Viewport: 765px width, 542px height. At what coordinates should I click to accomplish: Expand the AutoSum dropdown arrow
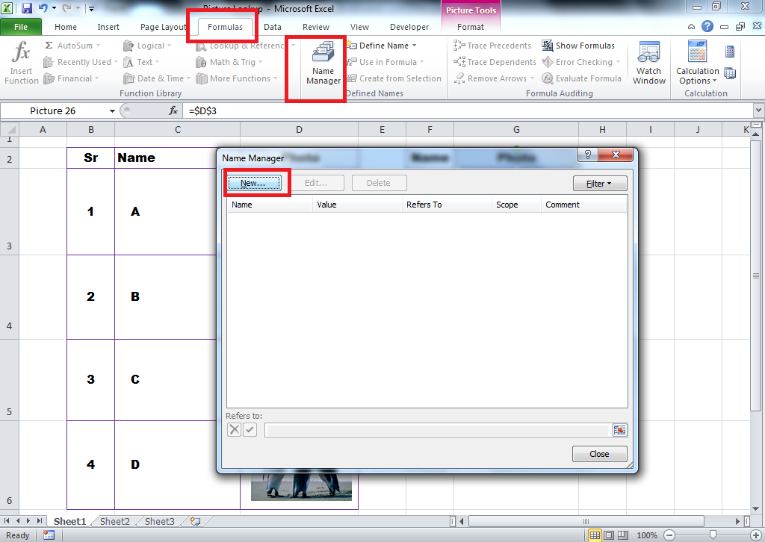pyautogui.click(x=98, y=46)
